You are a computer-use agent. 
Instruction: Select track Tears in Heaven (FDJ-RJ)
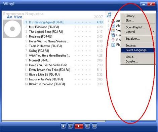63,46
